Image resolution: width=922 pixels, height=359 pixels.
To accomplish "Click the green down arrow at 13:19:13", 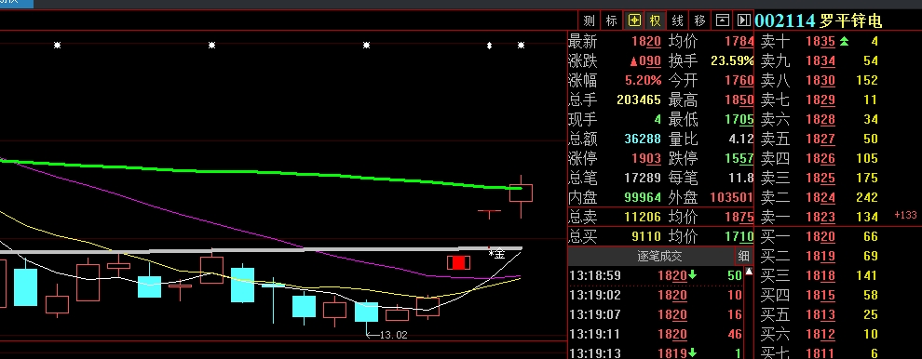I will pos(693,353).
